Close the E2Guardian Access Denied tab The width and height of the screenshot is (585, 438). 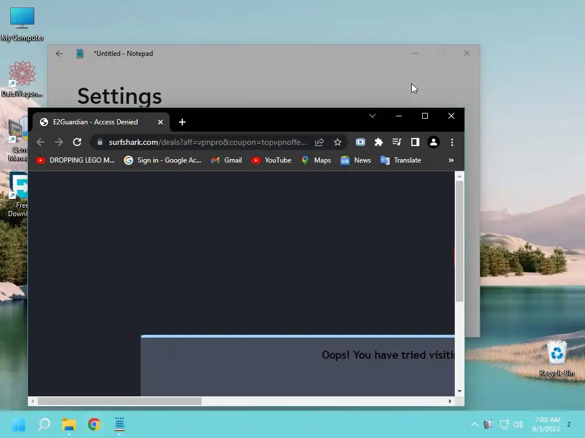[161, 122]
